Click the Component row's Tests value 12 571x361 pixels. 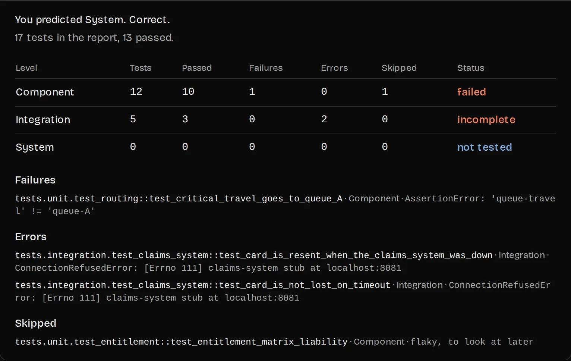click(x=136, y=92)
